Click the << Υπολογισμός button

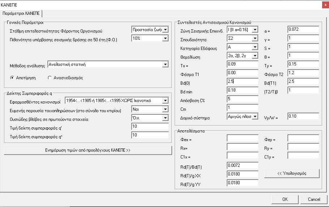pos(292,173)
